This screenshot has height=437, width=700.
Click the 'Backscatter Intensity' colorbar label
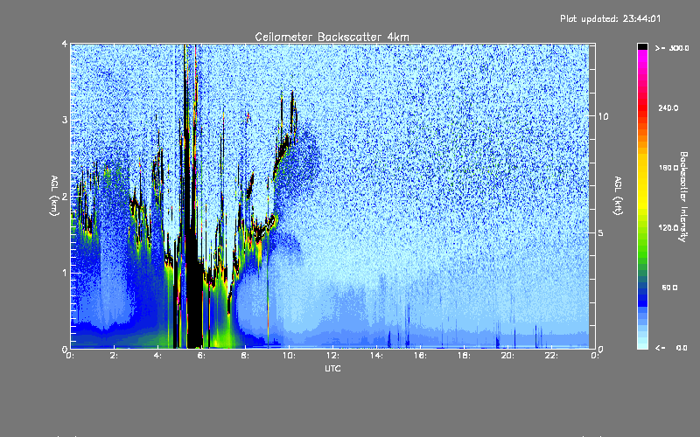coord(683,197)
